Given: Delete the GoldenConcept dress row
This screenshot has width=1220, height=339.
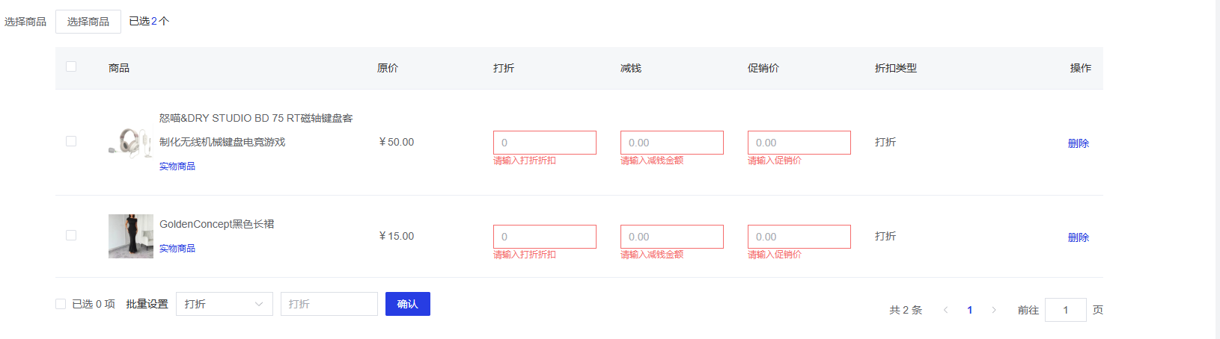Looking at the screenshot, I should 1078,237.
